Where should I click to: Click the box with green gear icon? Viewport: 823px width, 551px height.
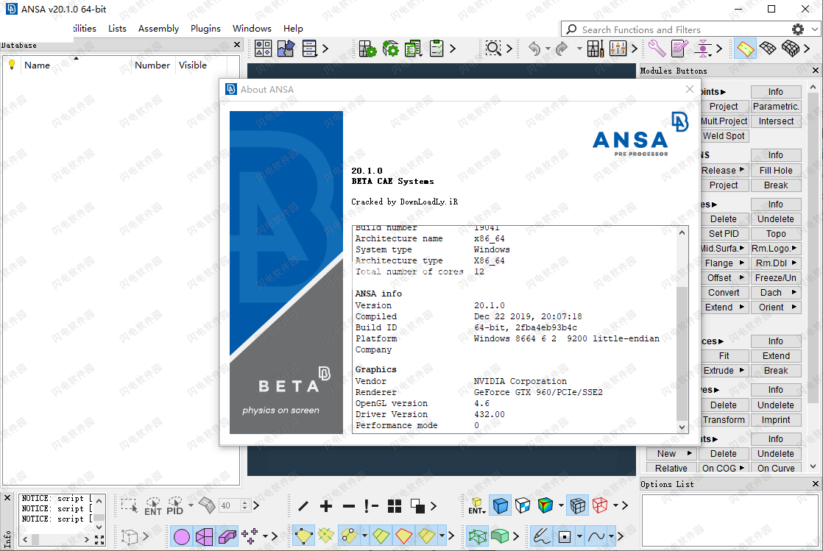click(390, 49)
